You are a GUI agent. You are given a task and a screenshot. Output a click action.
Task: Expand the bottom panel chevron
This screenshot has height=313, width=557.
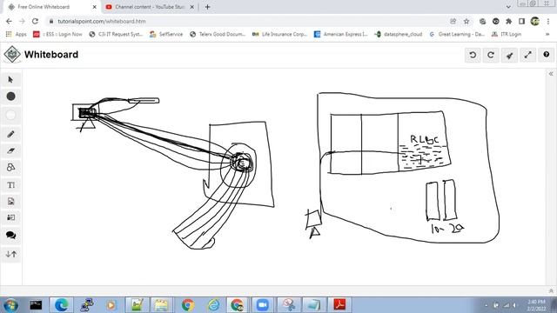coord(551,290)
